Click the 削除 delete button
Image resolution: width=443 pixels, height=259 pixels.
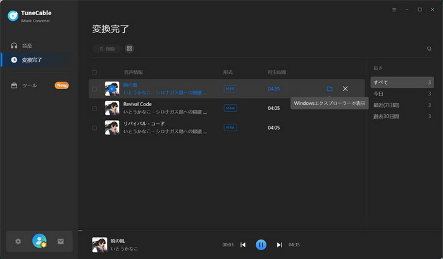[106, 49]
